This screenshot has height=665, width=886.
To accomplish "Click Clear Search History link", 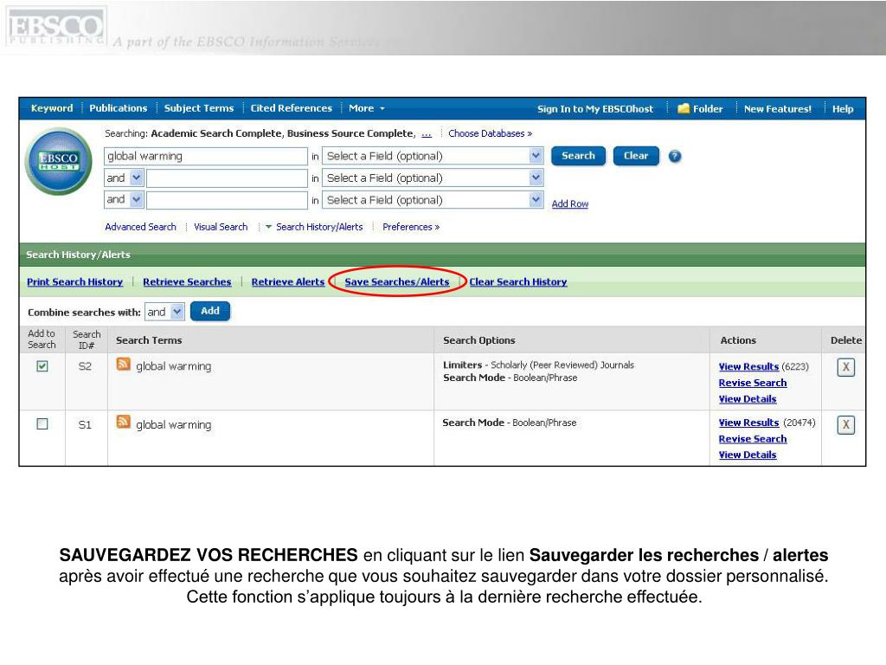I will 518,281.
